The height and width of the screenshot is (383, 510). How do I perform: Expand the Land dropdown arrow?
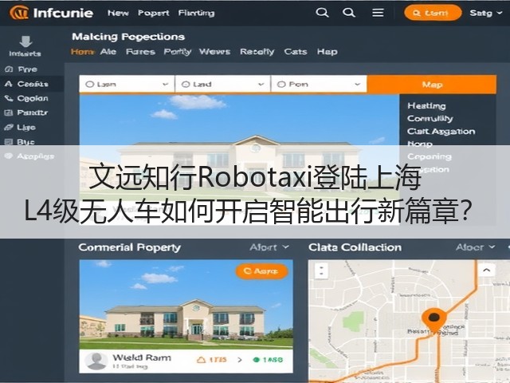click(261, 85)
